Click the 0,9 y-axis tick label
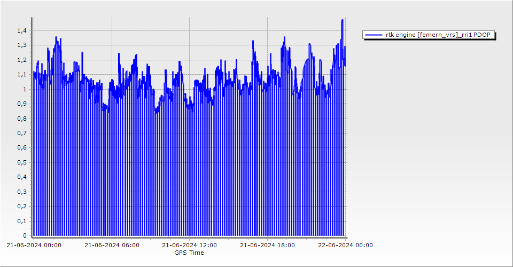 pos(21,104)
